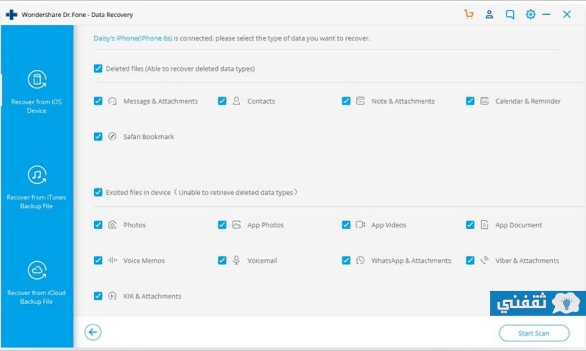The width and height of the screenshot is (586, 351).
Task: Click the Voice Memos label
Action: 144,261
